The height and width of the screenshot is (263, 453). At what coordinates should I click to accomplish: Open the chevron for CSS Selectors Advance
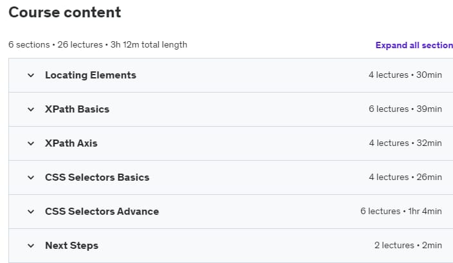point(31,212)
